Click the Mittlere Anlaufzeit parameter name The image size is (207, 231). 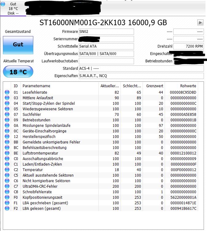click(x=38, y=98)
